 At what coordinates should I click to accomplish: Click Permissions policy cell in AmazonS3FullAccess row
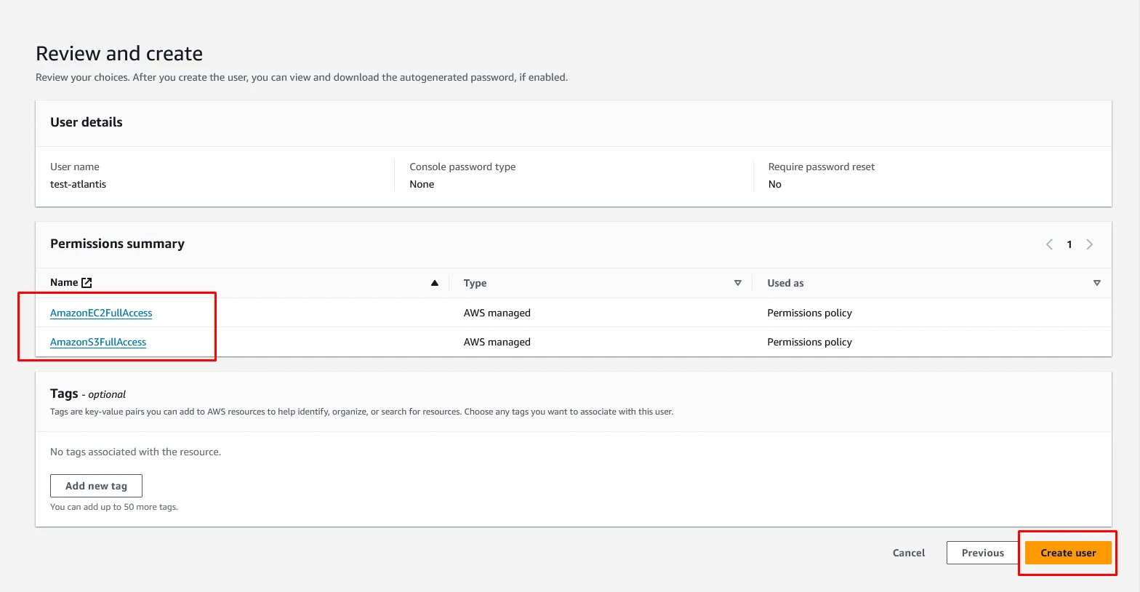coord(809,342)
